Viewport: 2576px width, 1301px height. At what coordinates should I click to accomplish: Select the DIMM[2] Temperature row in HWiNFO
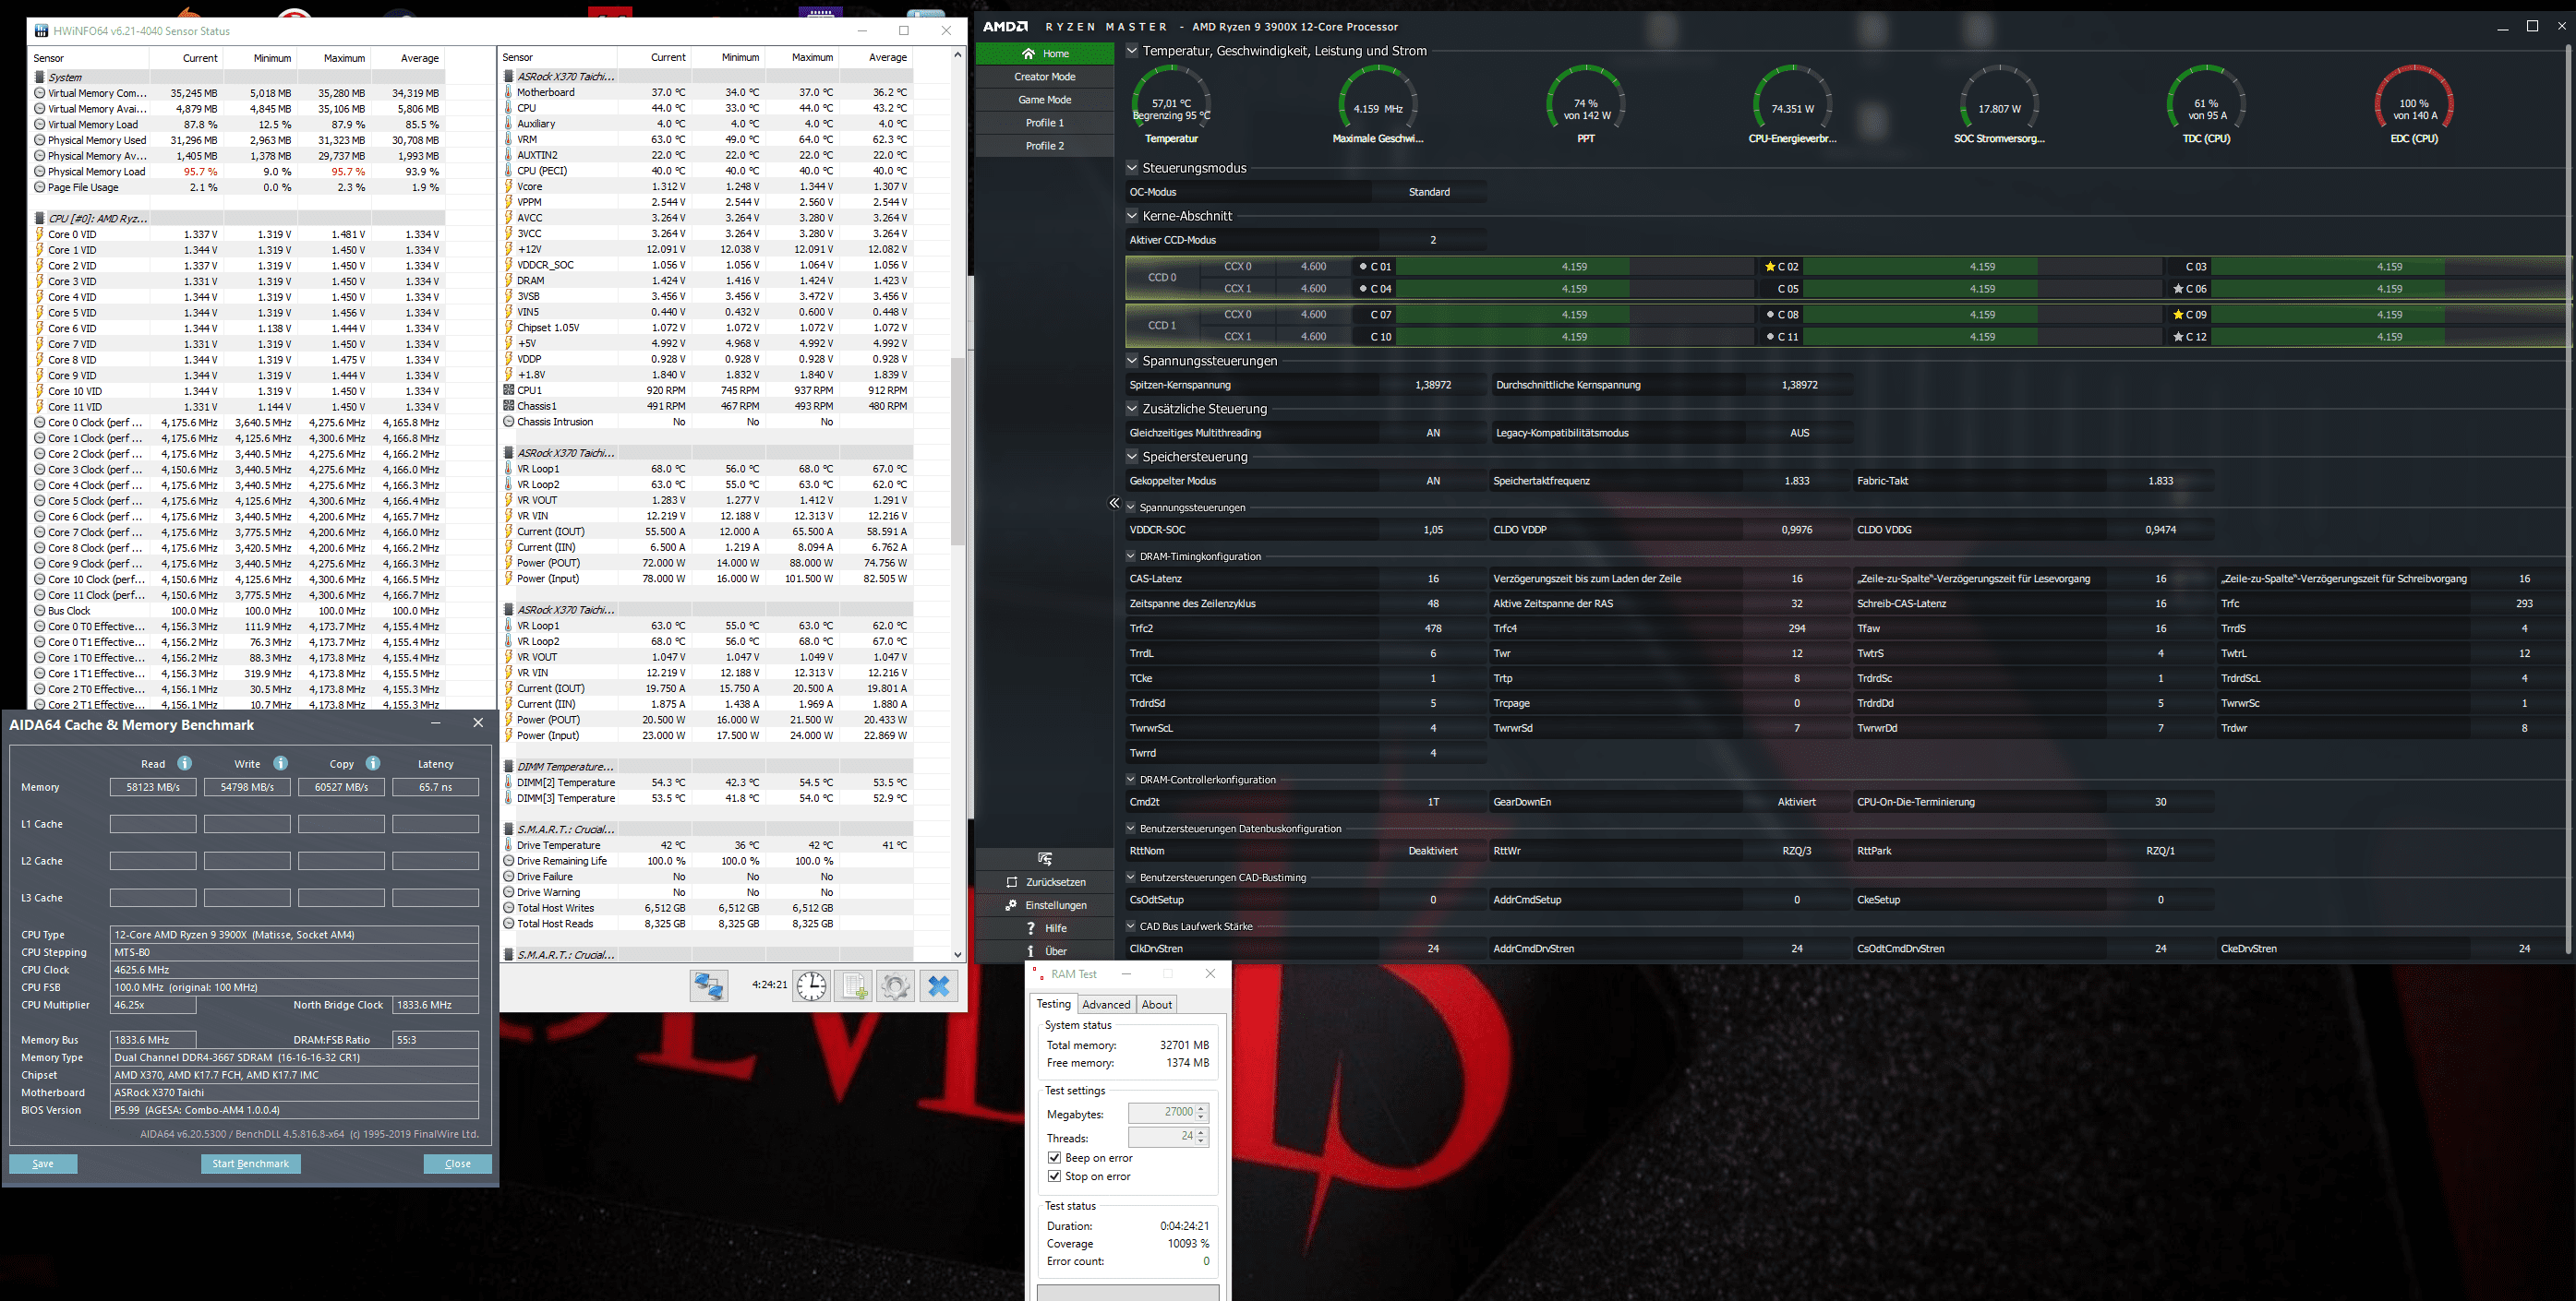click(x=706, y=782)
